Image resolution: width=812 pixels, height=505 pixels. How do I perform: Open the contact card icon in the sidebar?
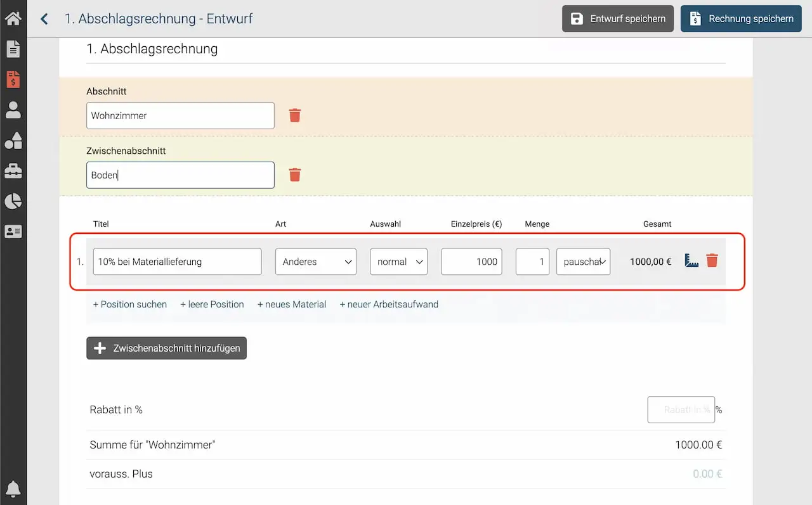[13, 232]
